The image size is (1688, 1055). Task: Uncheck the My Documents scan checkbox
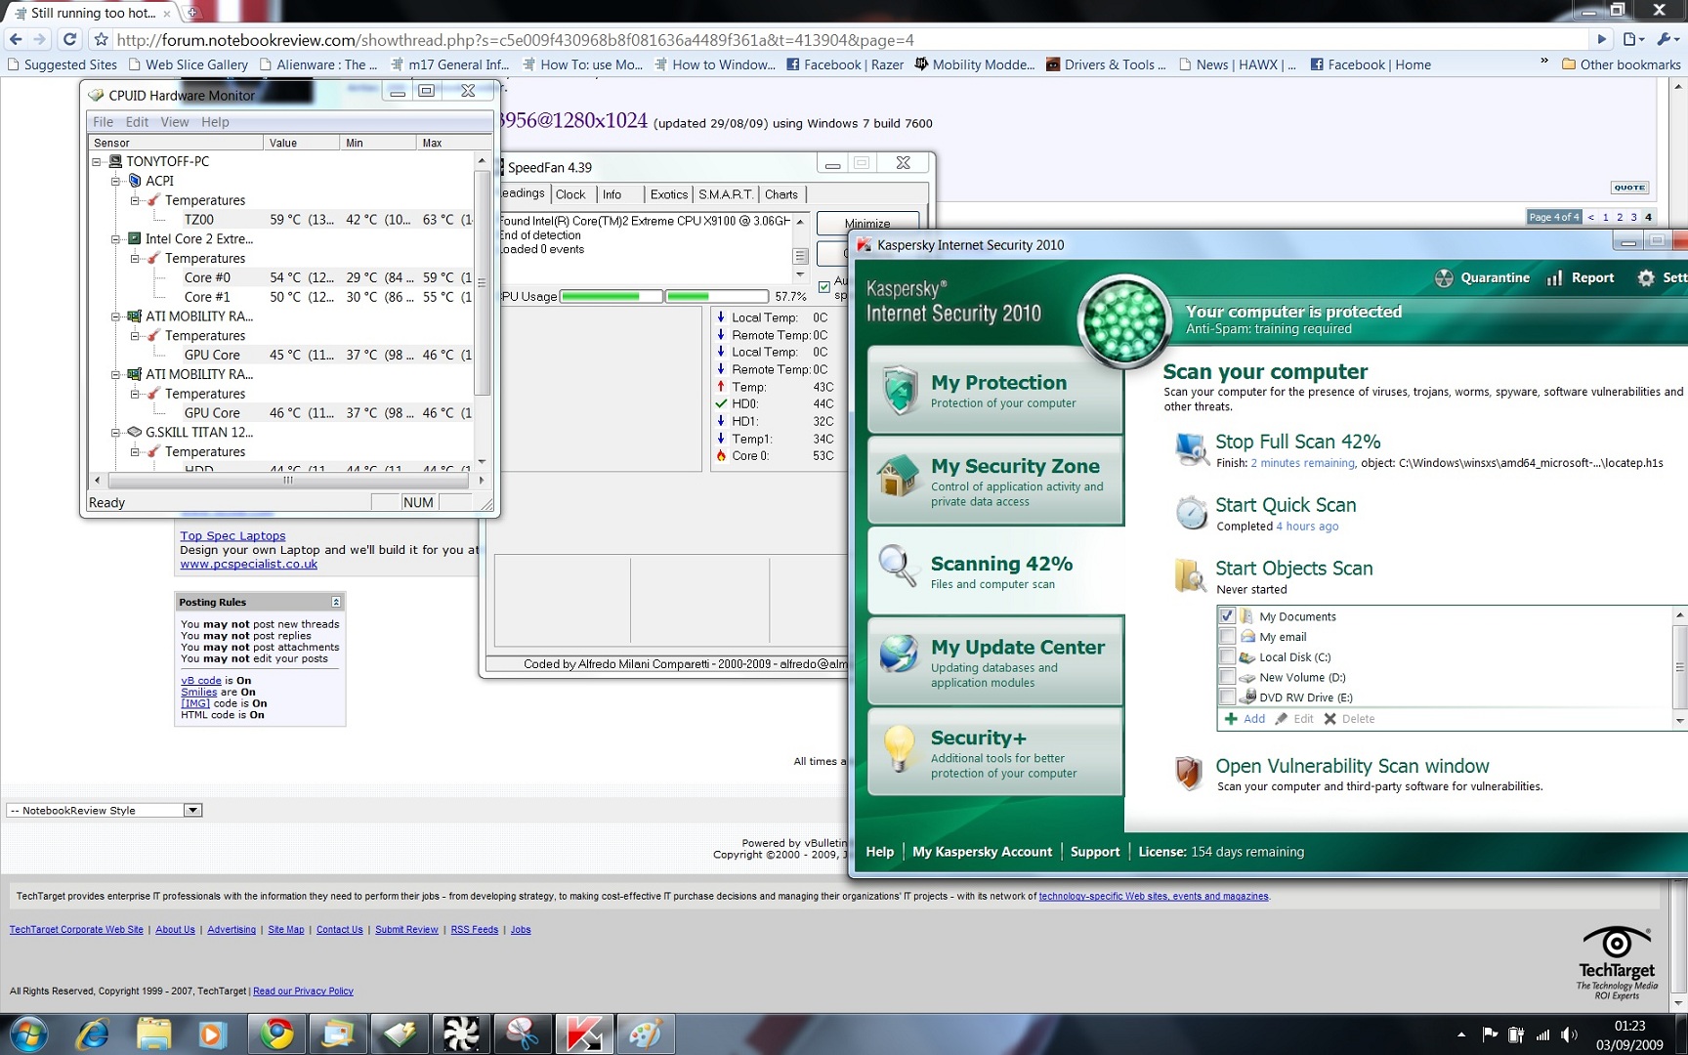point(1227,616)
